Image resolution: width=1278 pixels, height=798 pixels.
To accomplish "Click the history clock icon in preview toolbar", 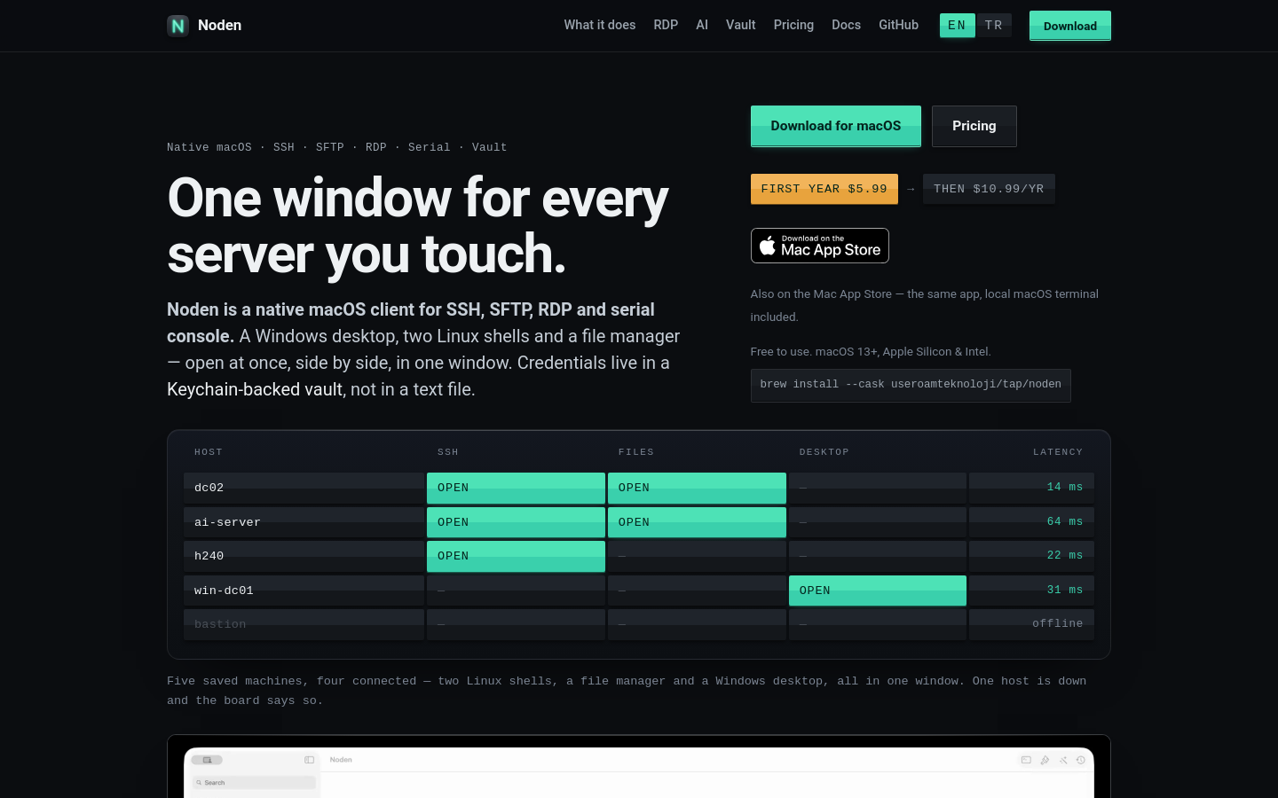I will (x=1080, y=760).
